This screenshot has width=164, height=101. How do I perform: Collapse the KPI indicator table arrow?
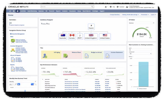[43, 80]
